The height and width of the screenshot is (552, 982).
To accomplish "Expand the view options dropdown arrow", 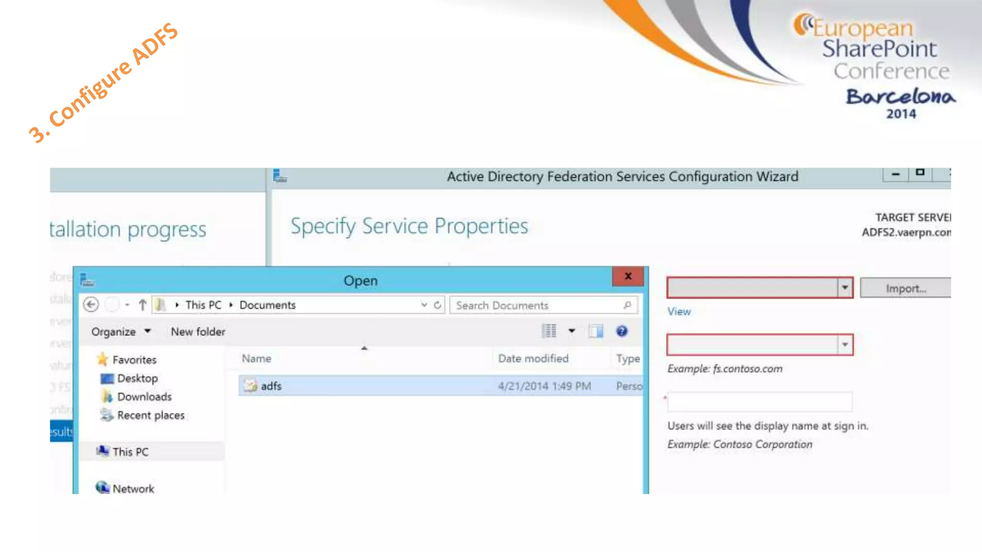I will [x=572, y=331].
